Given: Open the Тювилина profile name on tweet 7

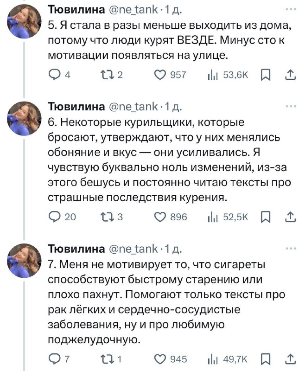Looking at the screenshot, I should pyautogui.click(x=76, y=249).
